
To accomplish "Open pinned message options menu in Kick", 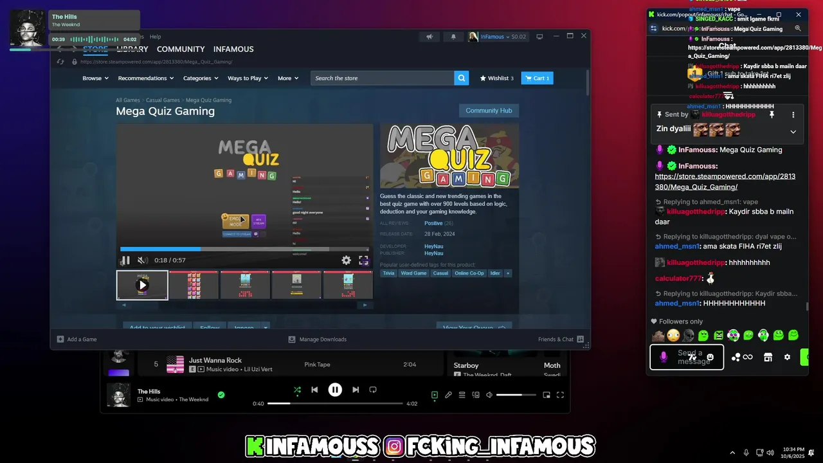I will point(793,114).
